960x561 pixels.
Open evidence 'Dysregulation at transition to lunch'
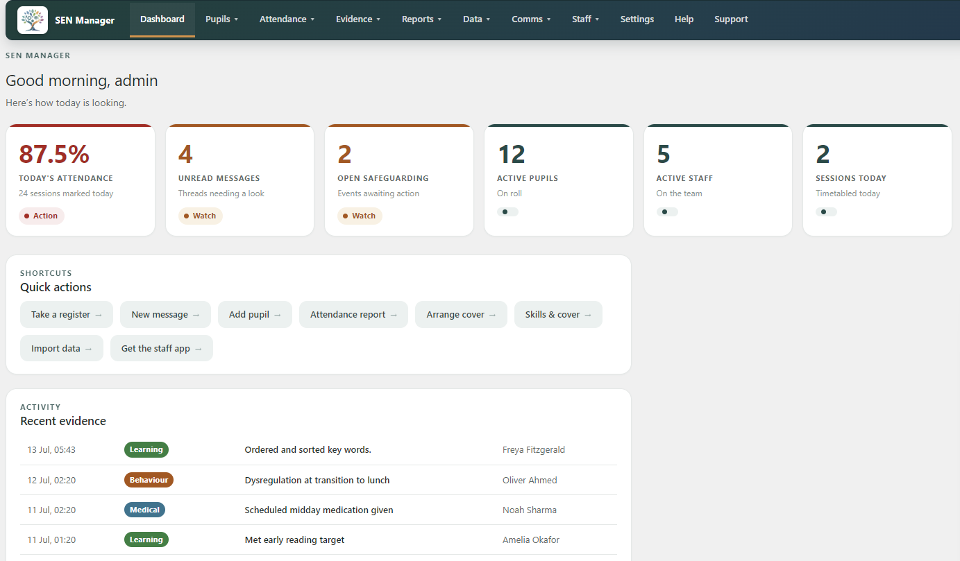[317, 480]
